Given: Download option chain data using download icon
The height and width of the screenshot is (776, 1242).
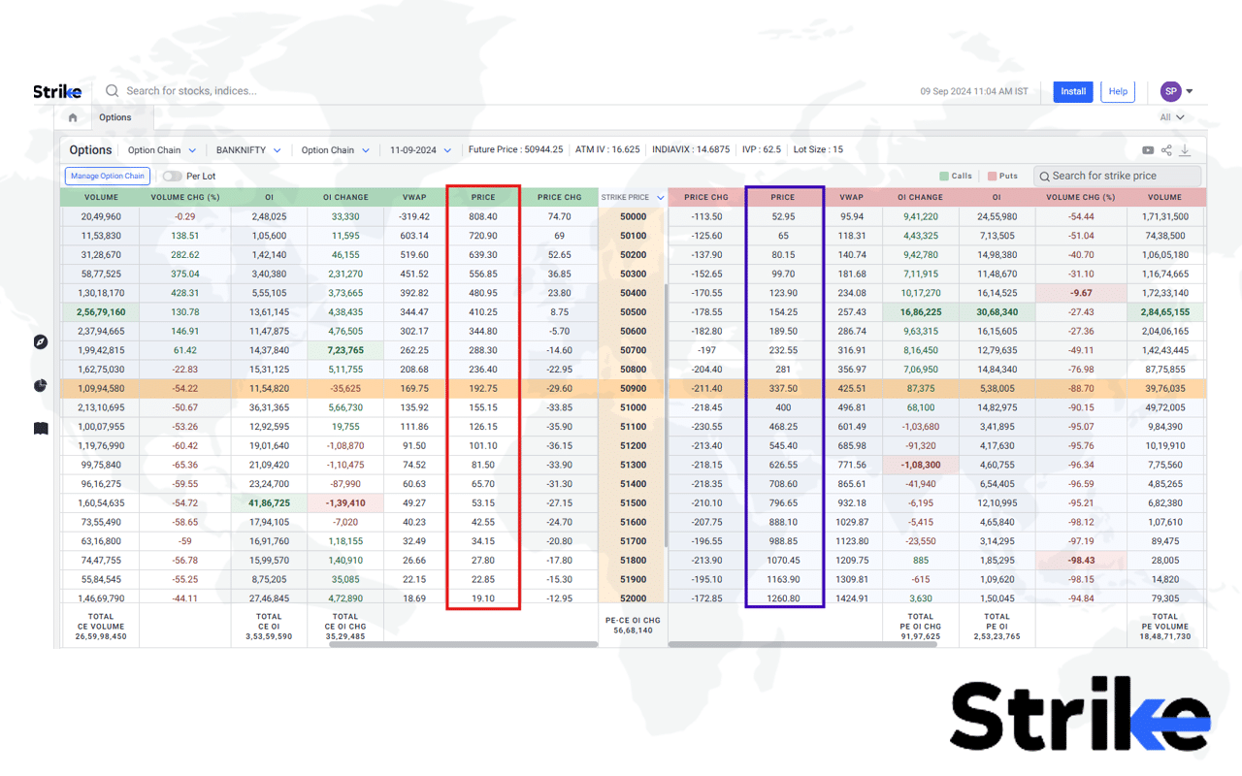Looking at the screenshot, I should 1186,149.
